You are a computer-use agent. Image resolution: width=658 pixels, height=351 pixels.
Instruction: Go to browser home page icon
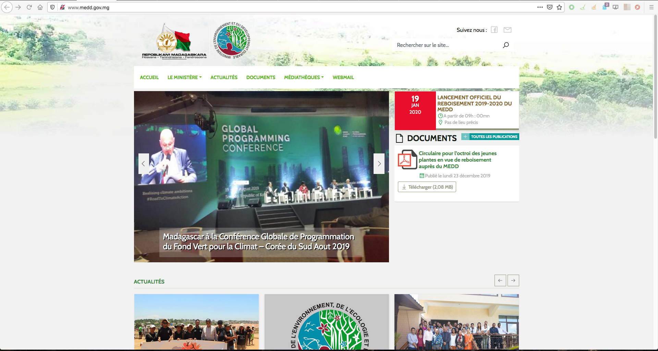[x=40, y=7]
